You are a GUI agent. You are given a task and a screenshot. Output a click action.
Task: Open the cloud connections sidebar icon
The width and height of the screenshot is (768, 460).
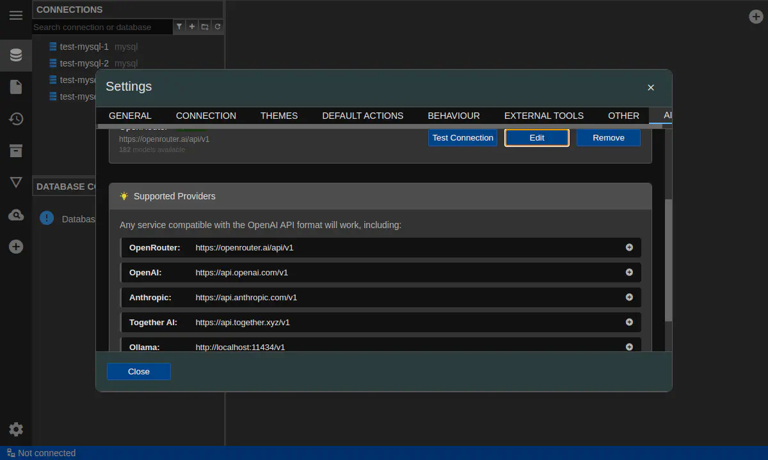pos(16,215)
